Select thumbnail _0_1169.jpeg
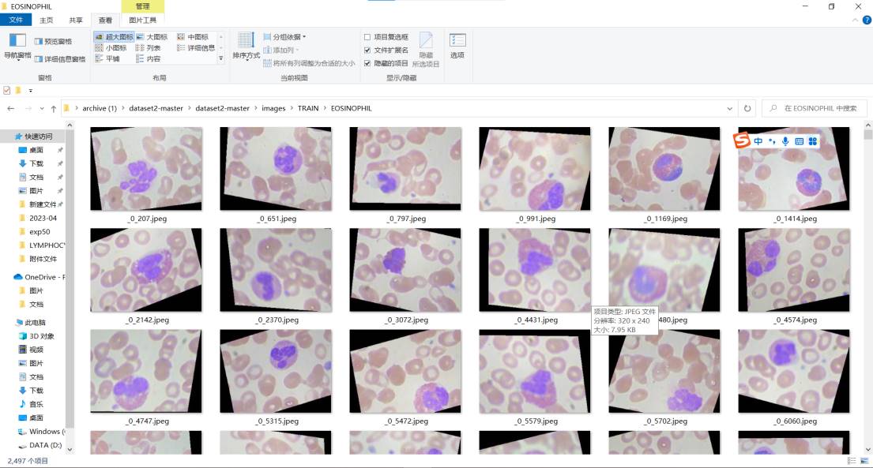 664,169
